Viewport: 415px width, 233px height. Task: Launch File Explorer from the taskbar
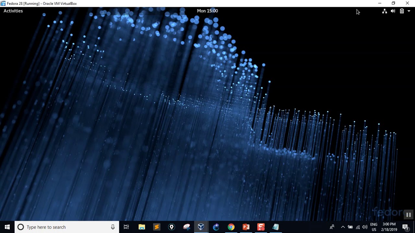(142, 227)
